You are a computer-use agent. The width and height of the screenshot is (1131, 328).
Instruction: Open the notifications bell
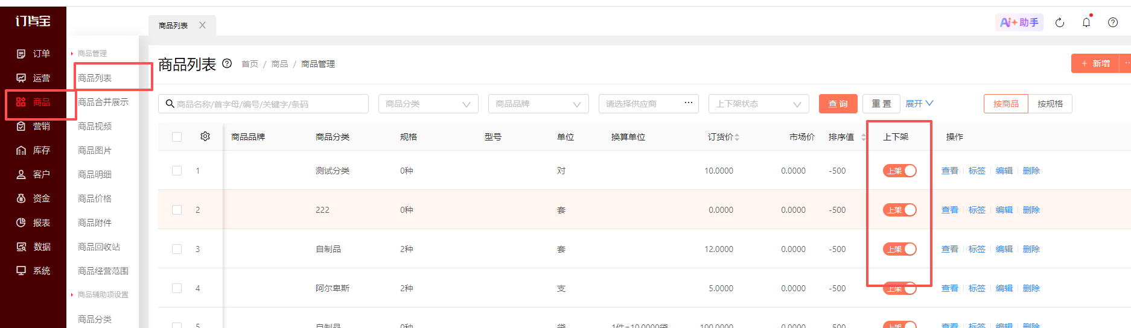coord(1086,22)
